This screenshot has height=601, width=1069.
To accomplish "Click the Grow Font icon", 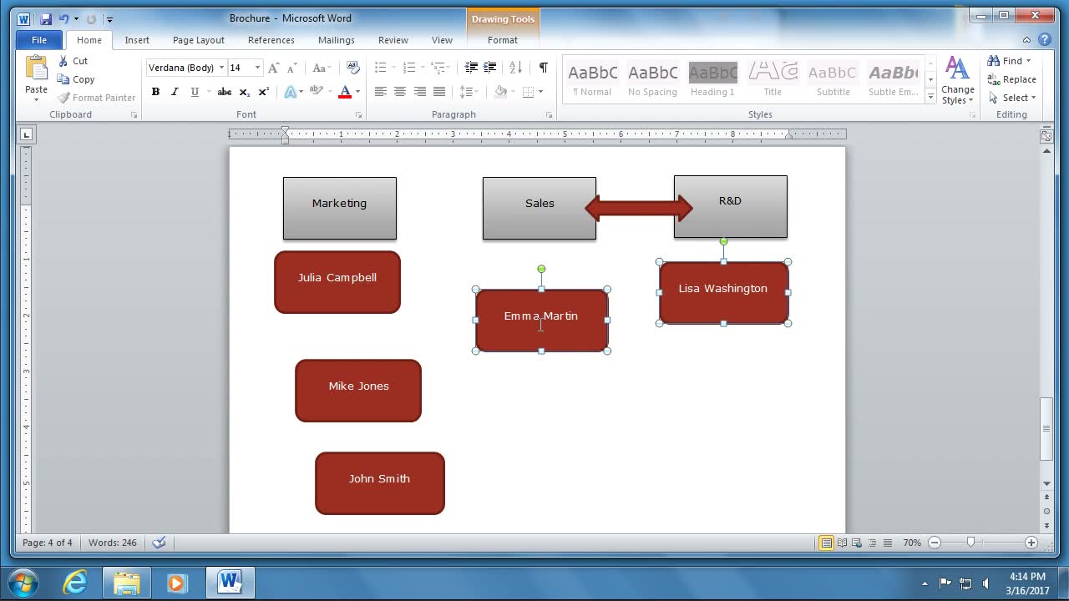I will click(x=274, y=68).
